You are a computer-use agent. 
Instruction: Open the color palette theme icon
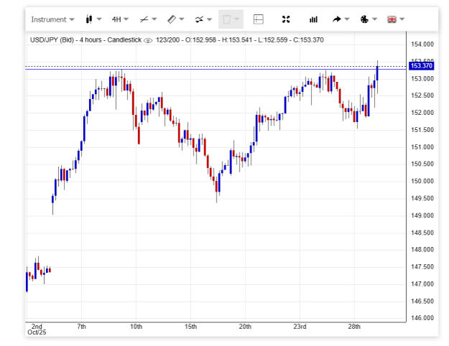[364, 19]
